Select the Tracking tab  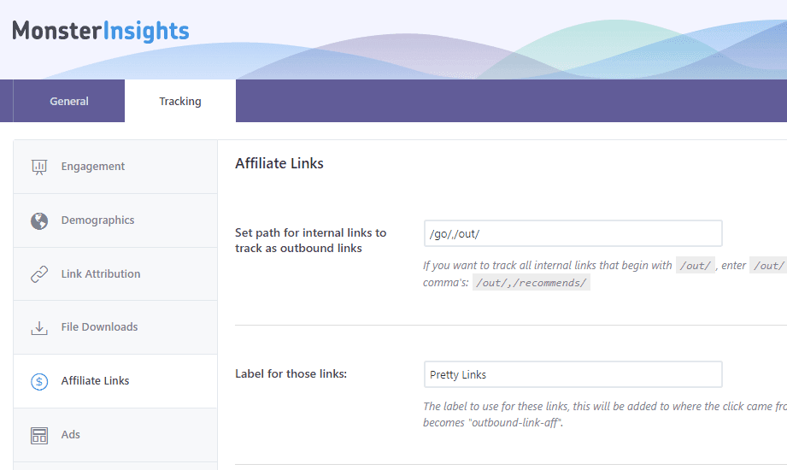coord(180,101)
